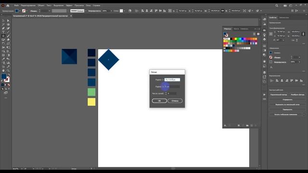Open graphic style dropdown in control bar
The width and height of the screenshot is (308, 173).
coord(124,11)
